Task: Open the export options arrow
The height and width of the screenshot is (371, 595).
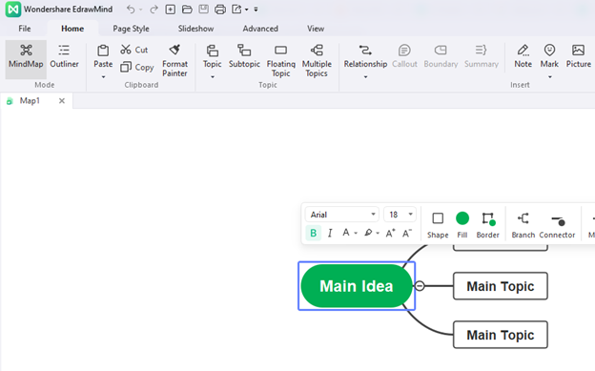Action: (x=247, y=10)
